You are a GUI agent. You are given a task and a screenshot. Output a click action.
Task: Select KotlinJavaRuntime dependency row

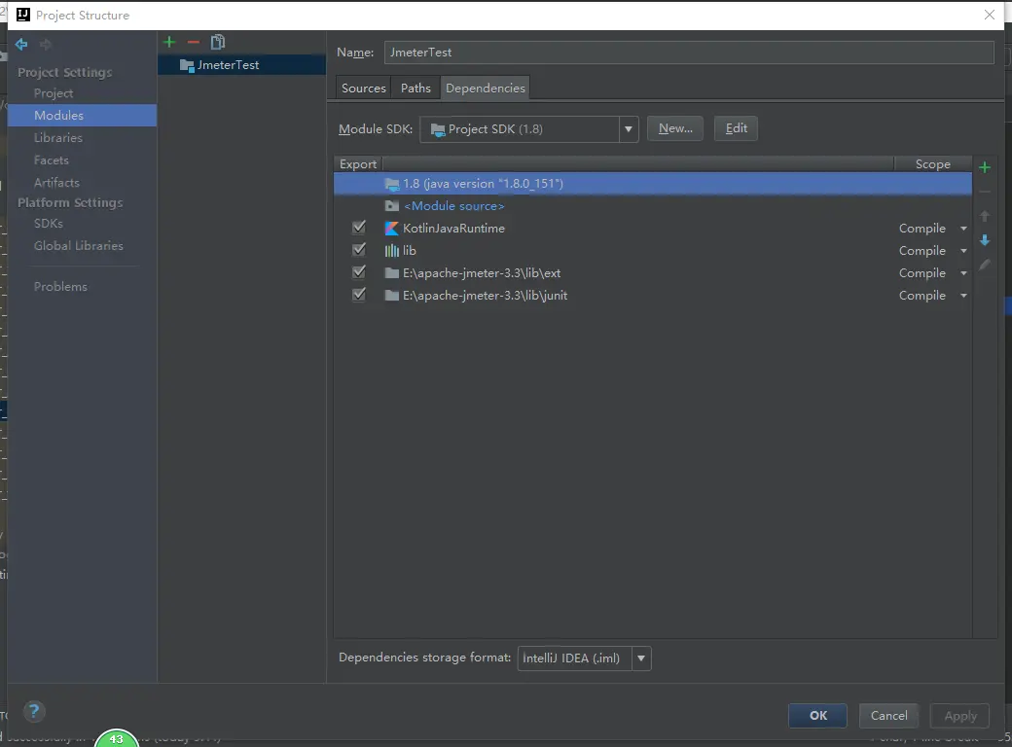click(653, 229)
